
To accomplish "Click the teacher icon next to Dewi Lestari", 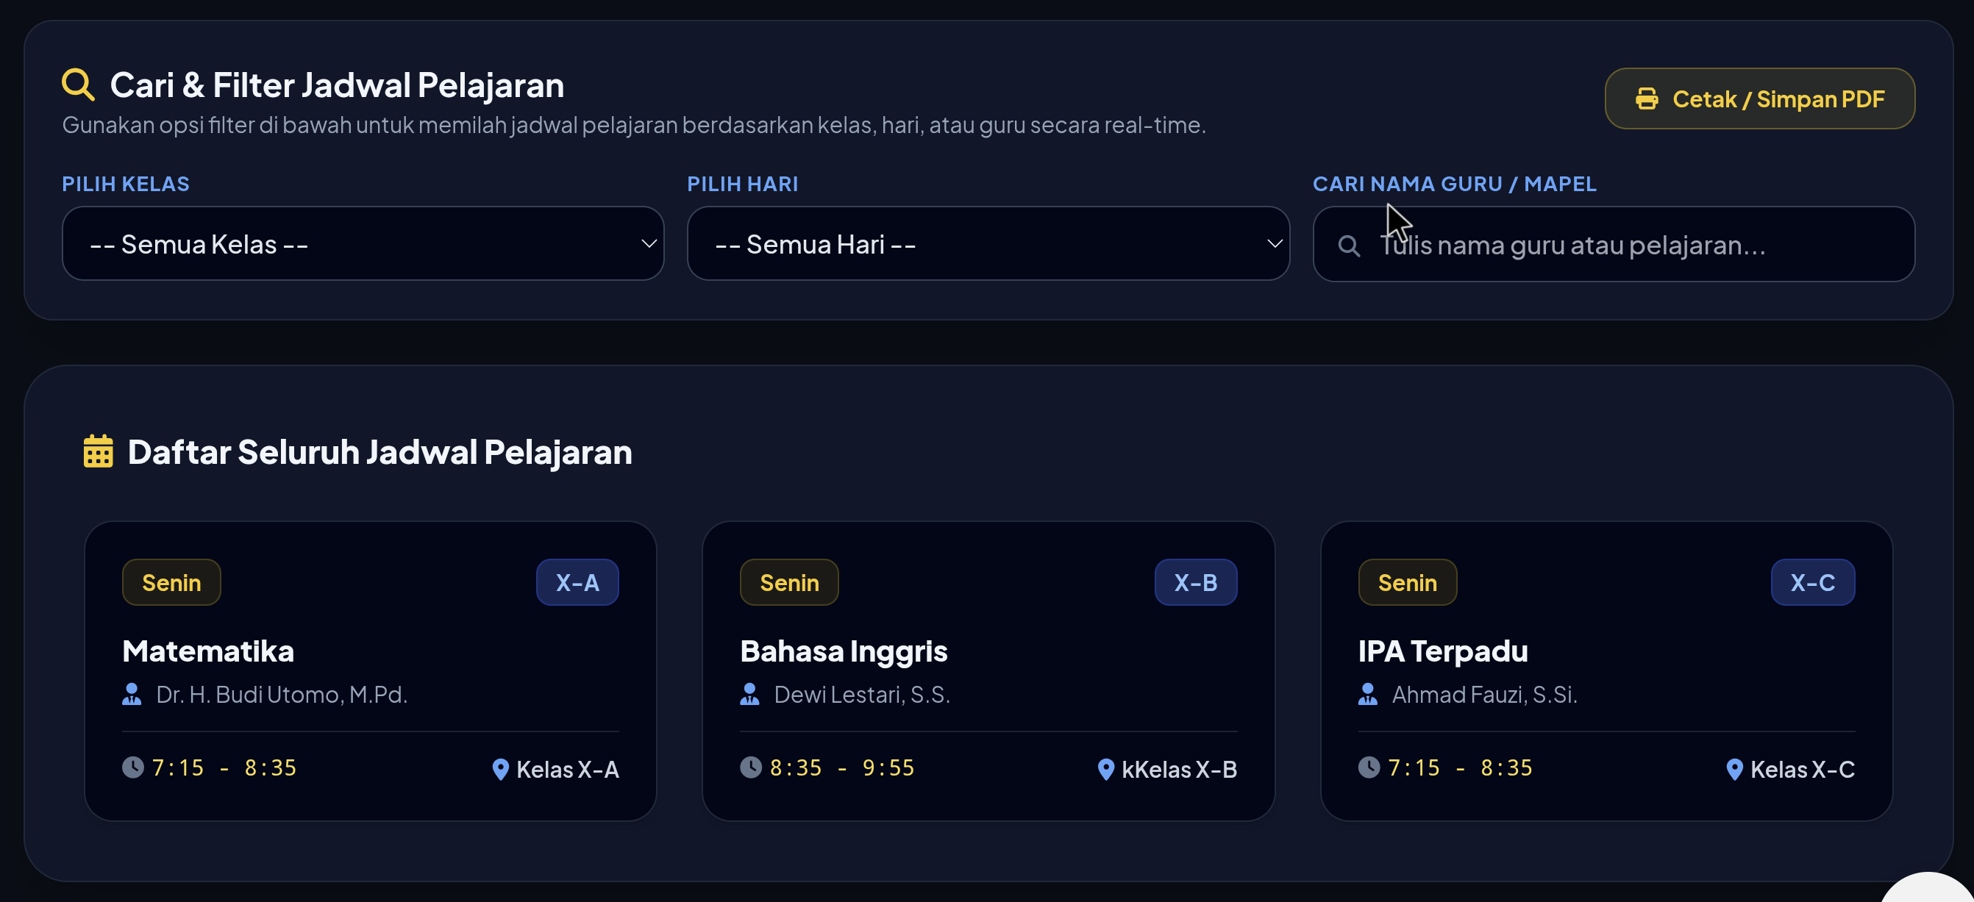I will [x=749, y=694].
